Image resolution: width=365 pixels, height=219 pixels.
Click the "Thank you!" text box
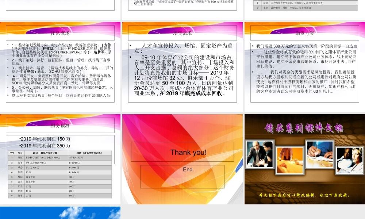188,152
